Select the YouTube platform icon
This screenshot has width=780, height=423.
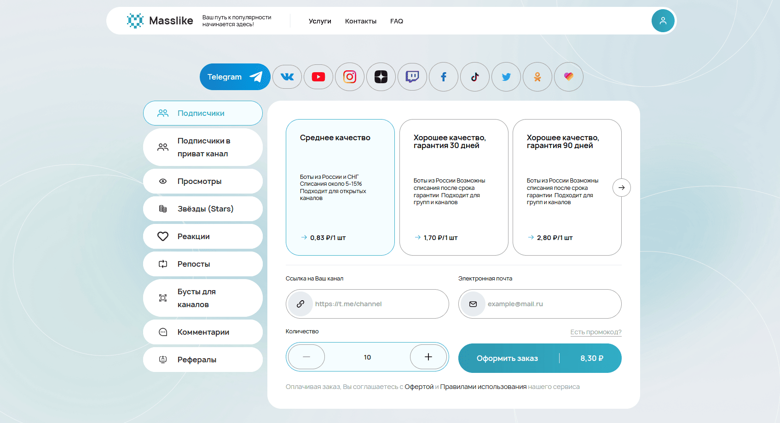pos(318,77)
